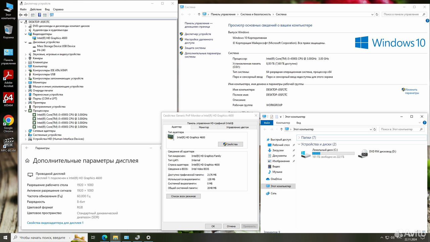
Task: Open Microsoft Edge from the taskbar
Action: [x=104, y=237]
